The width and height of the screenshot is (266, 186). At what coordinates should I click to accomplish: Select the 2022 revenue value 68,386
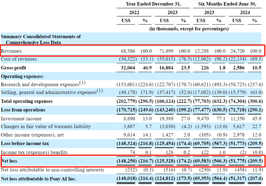click(x=128, y=51)
